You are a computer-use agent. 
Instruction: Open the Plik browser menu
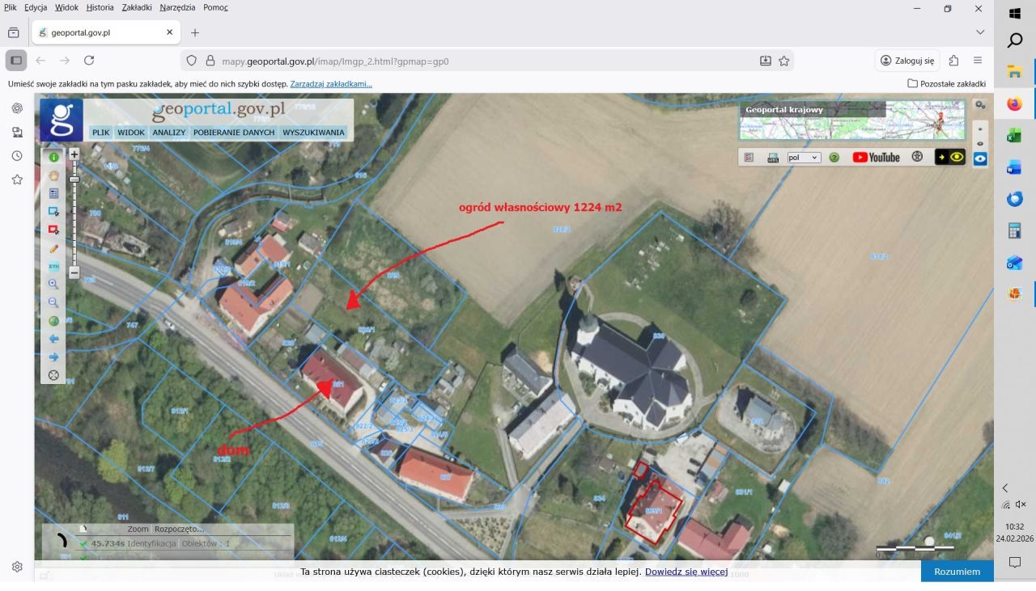[x=10, y=7]
